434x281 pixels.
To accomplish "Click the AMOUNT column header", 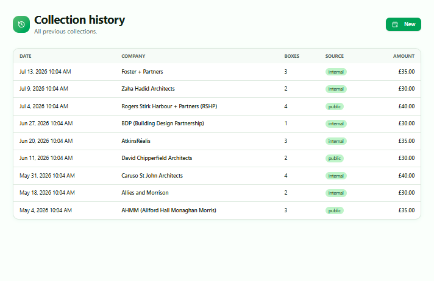I will click(x=404, y=56).
